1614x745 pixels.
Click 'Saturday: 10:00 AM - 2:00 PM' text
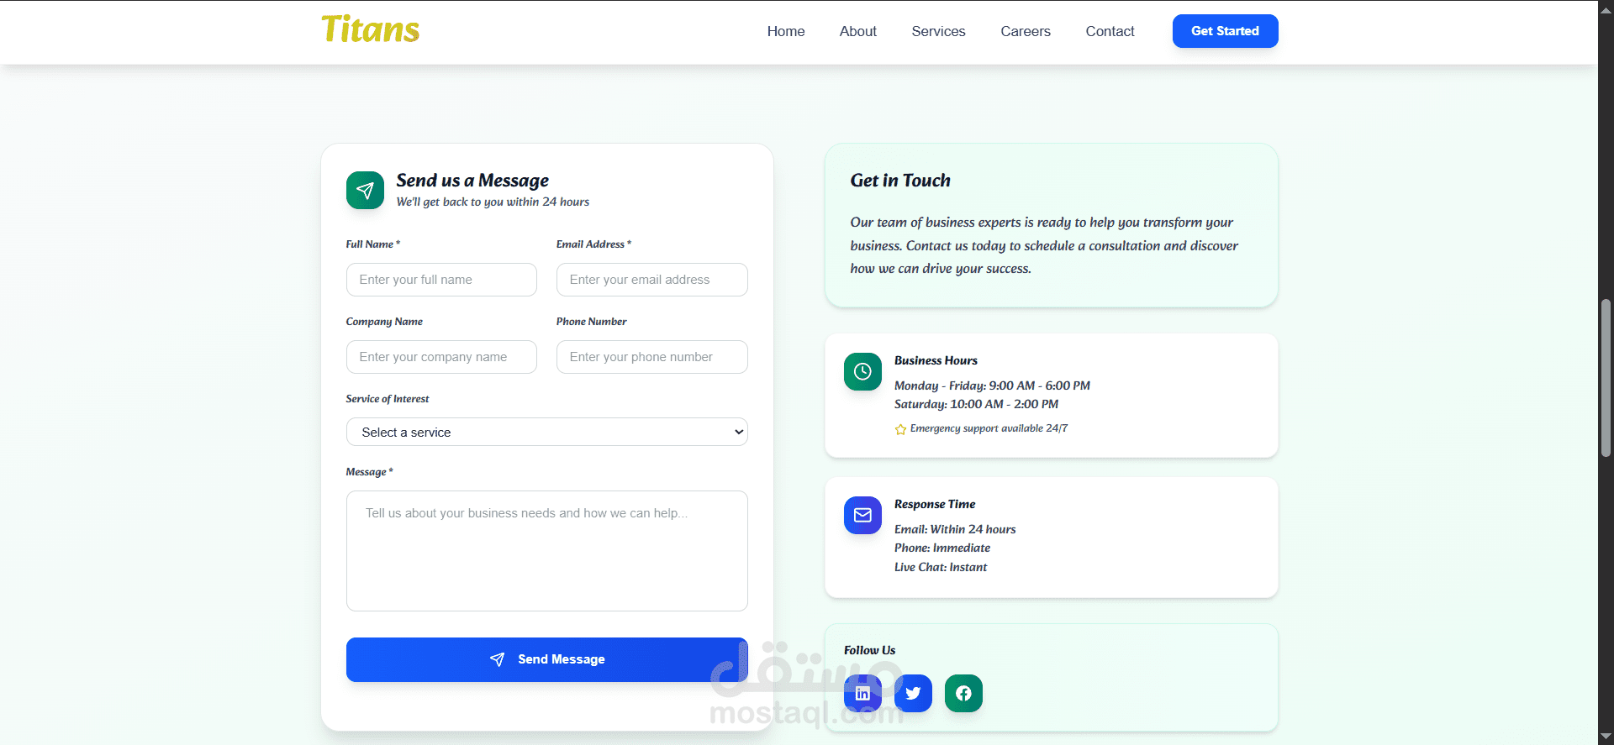click(976, 404)
